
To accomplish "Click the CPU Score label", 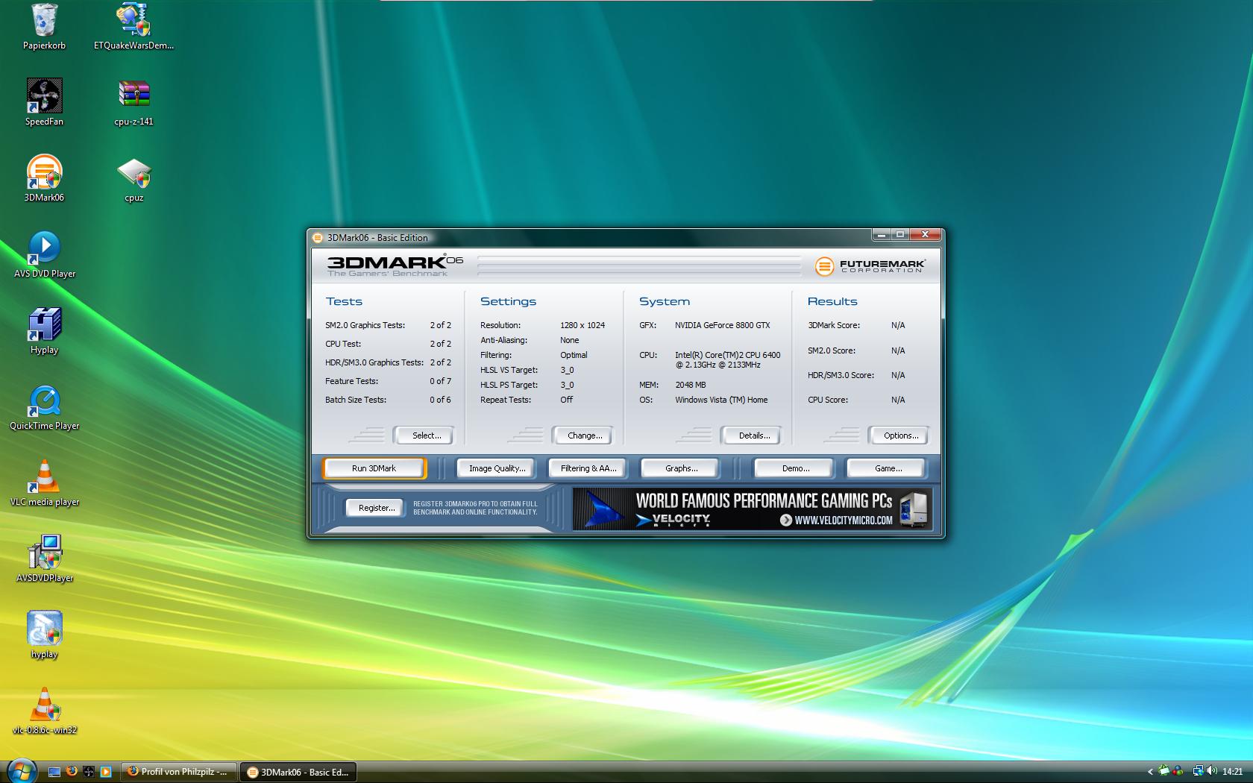I will (828, 400).
